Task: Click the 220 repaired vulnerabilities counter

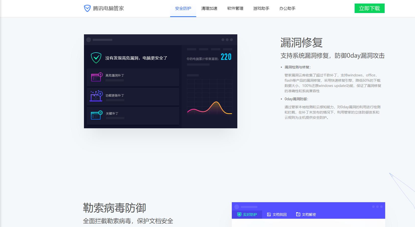Action: (226, 57)
